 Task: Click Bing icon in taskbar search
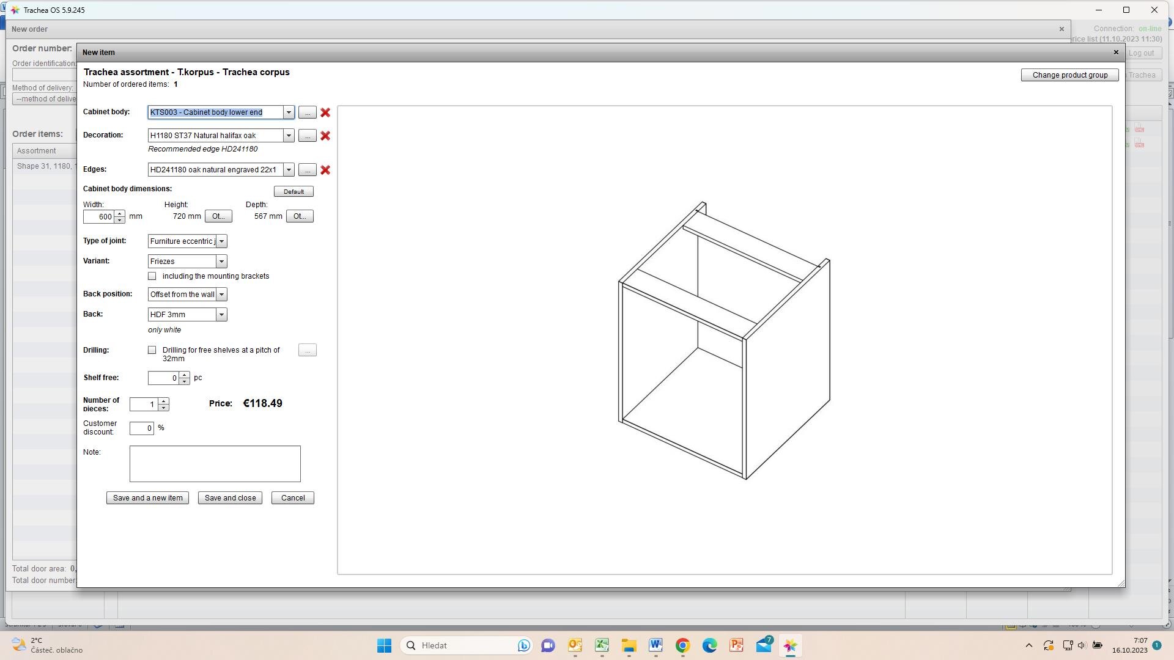[x=523, y=645]
